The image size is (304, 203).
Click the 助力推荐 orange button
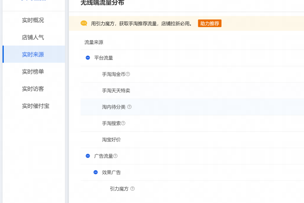(x=210, y=23)
